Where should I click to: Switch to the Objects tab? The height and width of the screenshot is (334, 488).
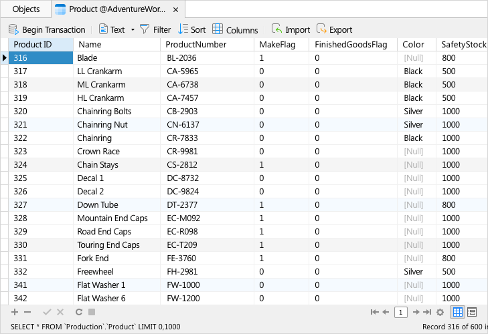[26, 9]
